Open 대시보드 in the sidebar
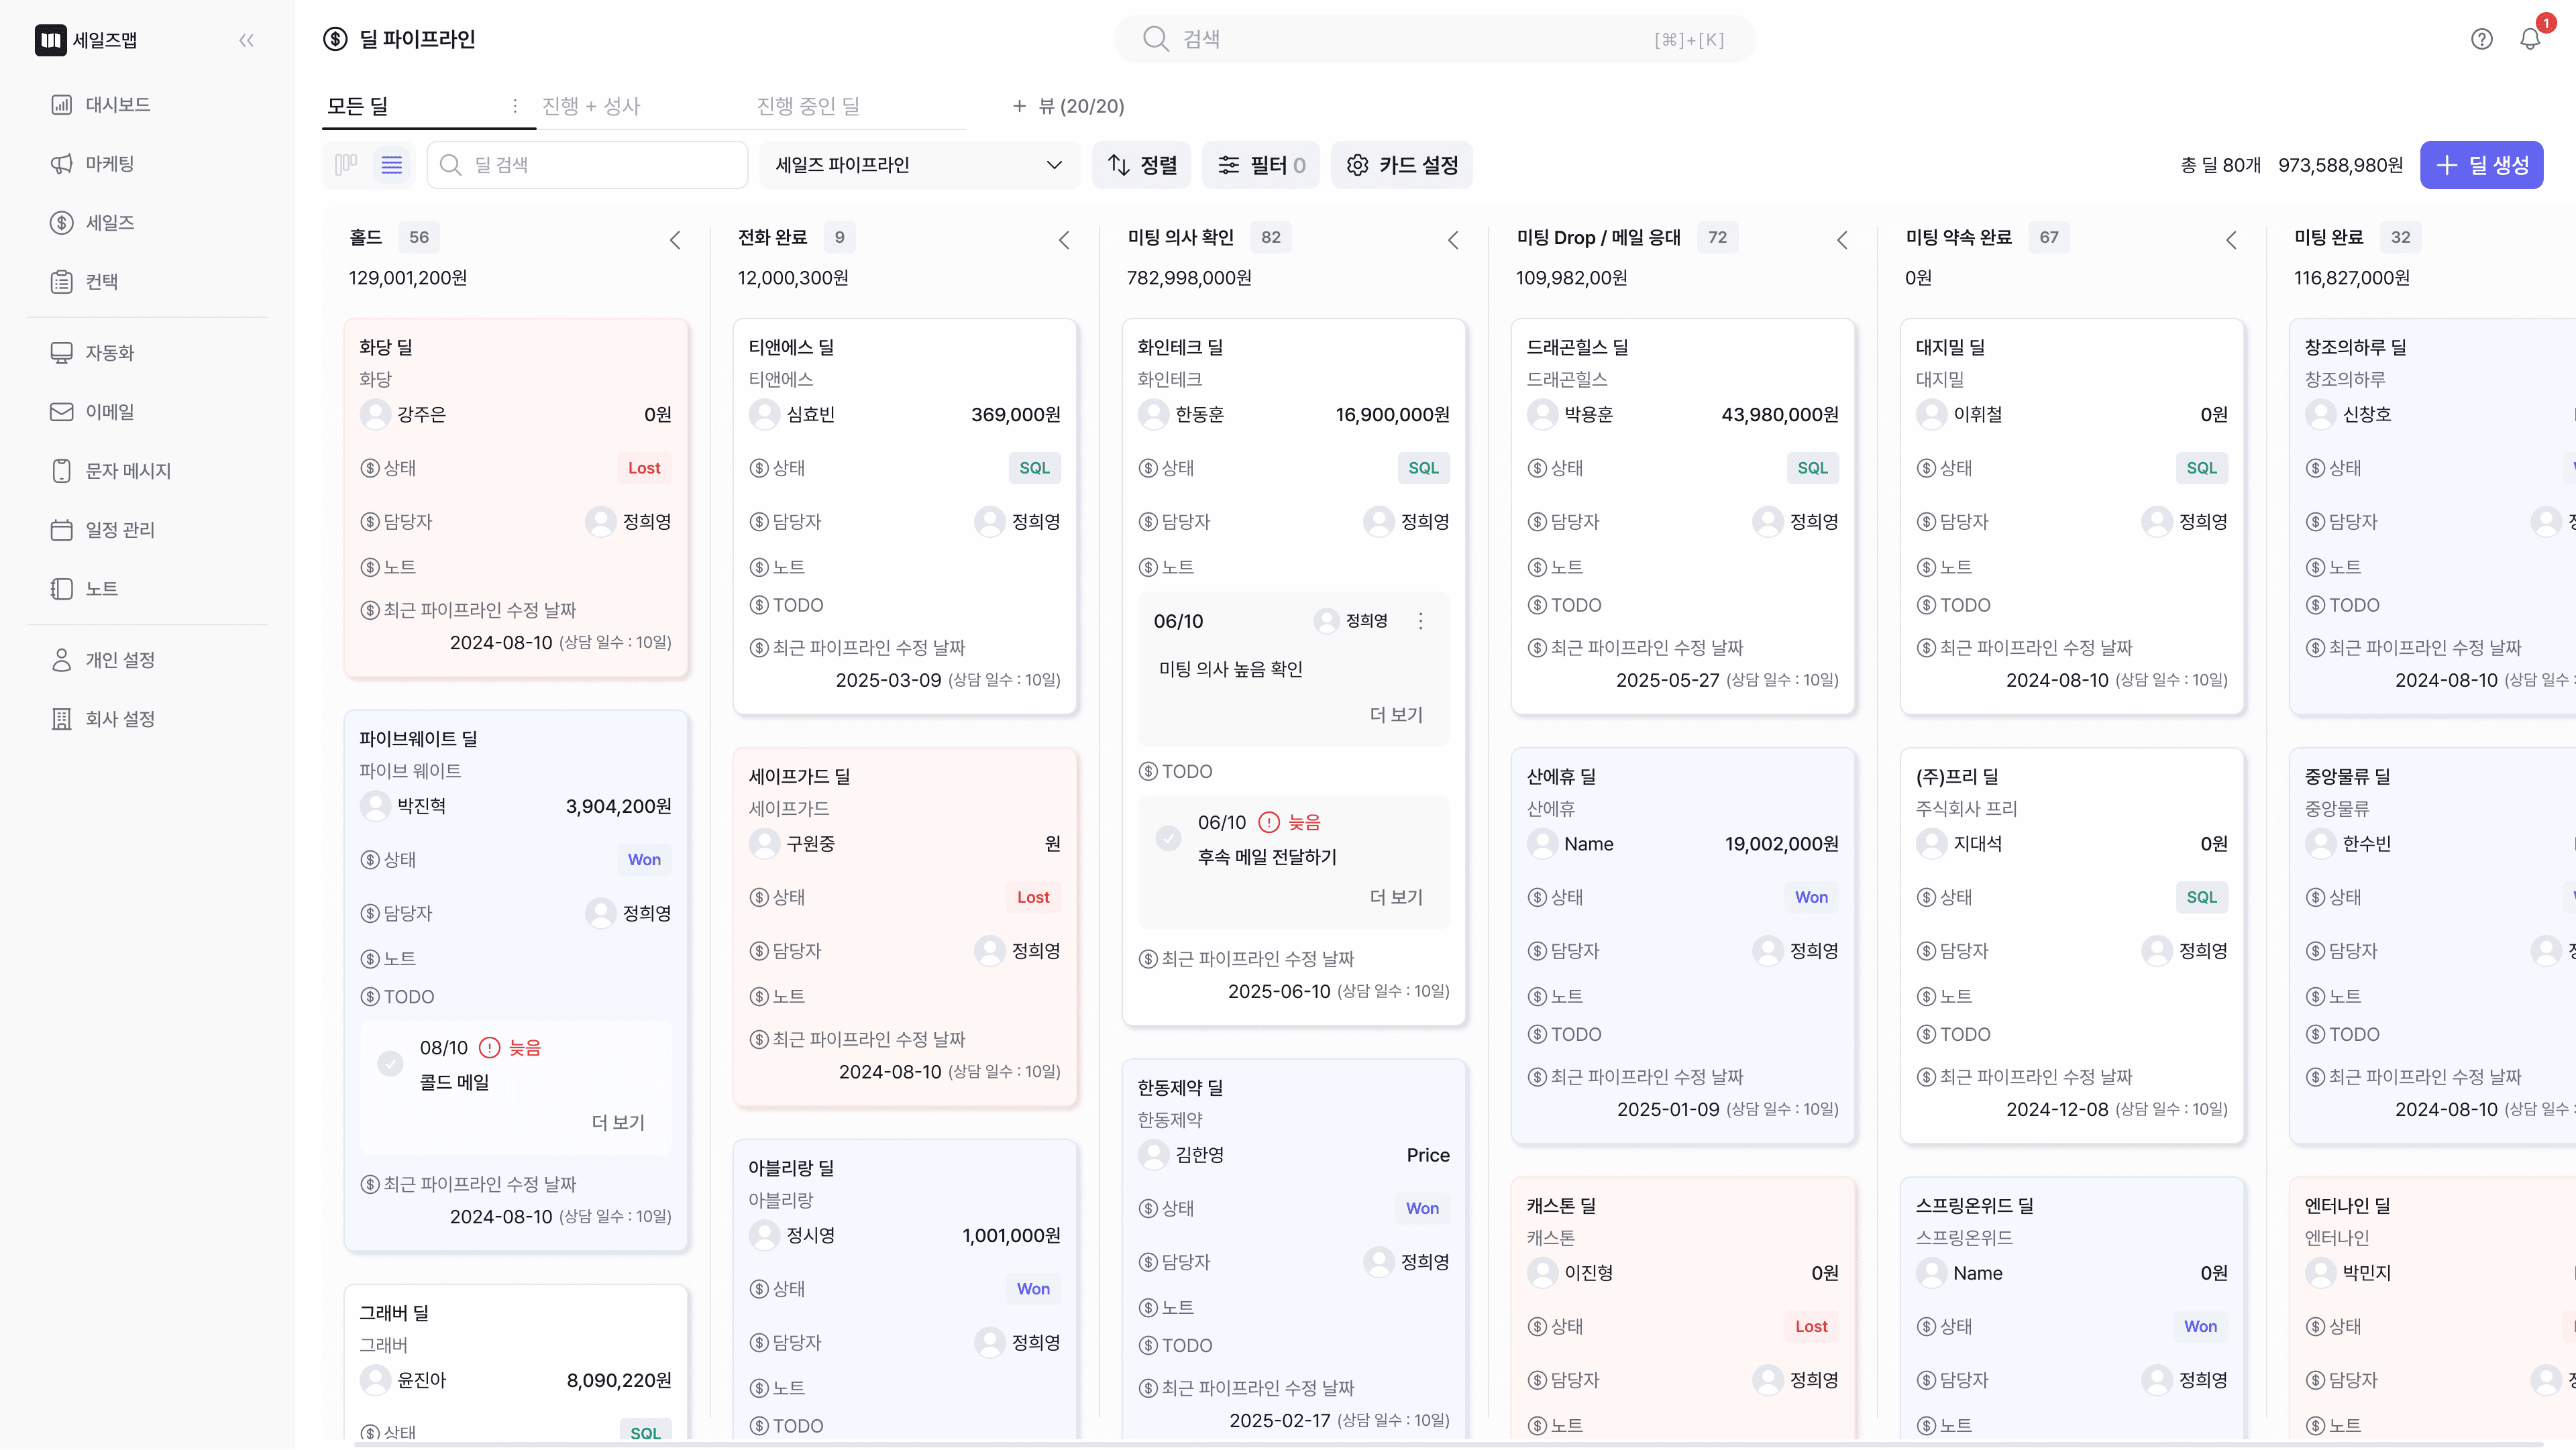 click(100, 104)
